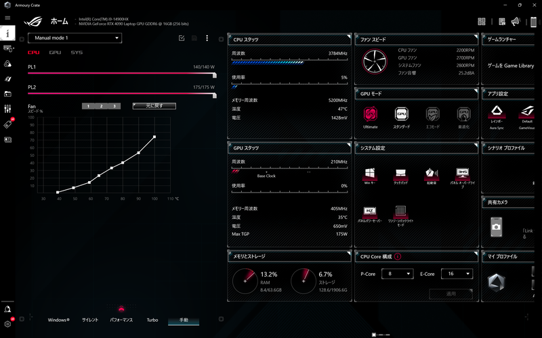Click fan curve preset 2 button
542x338 pixels.
coord(101,106)
